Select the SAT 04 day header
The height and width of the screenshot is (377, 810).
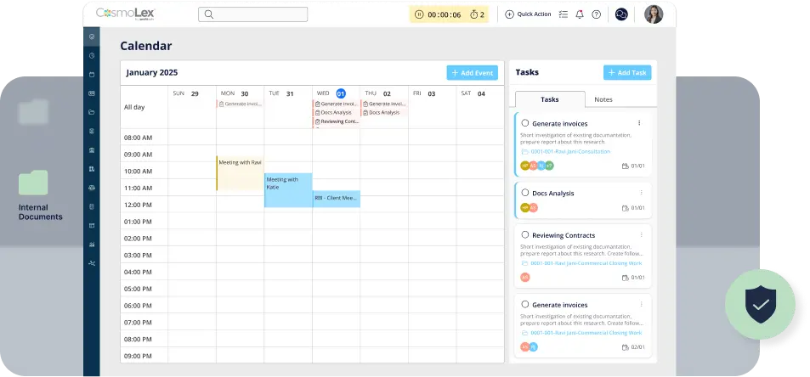click(473, 93)
